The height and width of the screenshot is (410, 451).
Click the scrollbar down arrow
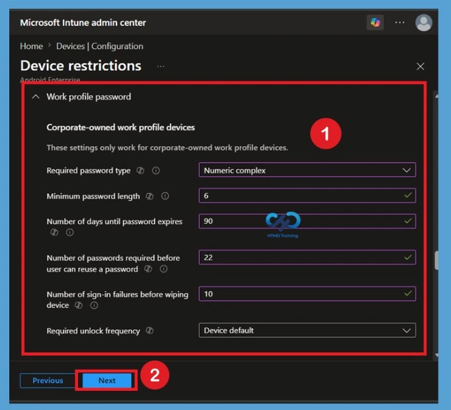436,355
